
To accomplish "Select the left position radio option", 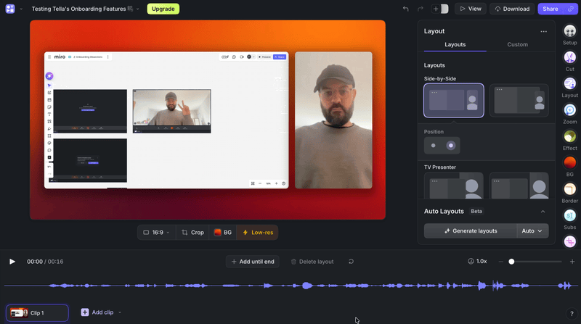I will click(433, 146).
